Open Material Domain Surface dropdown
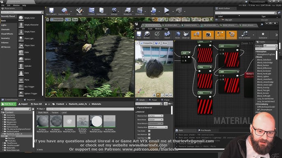Viewport: 282px width, 158px height. (x=155, y=116)
